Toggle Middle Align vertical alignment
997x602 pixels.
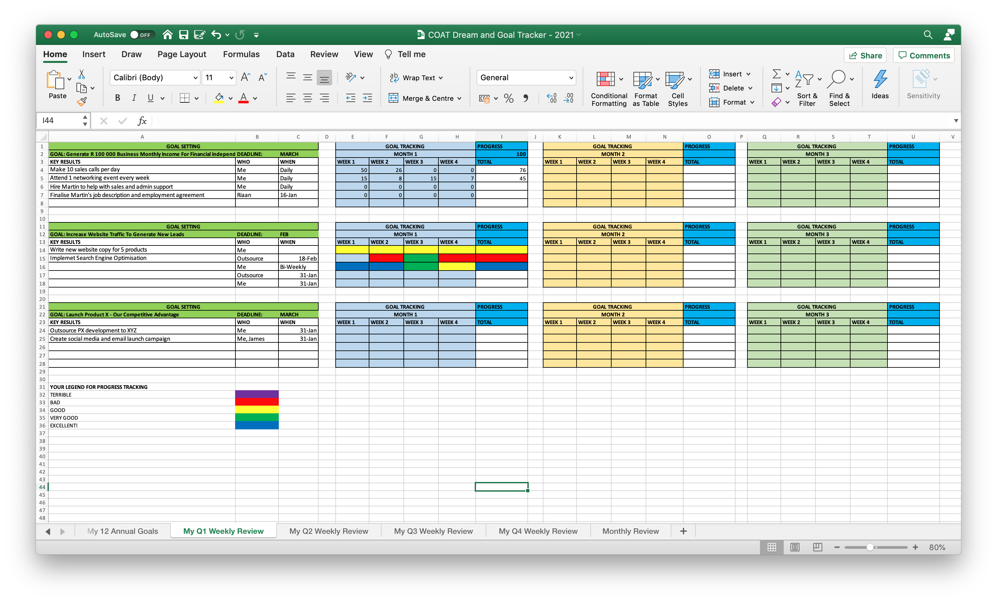coord(307,78)
